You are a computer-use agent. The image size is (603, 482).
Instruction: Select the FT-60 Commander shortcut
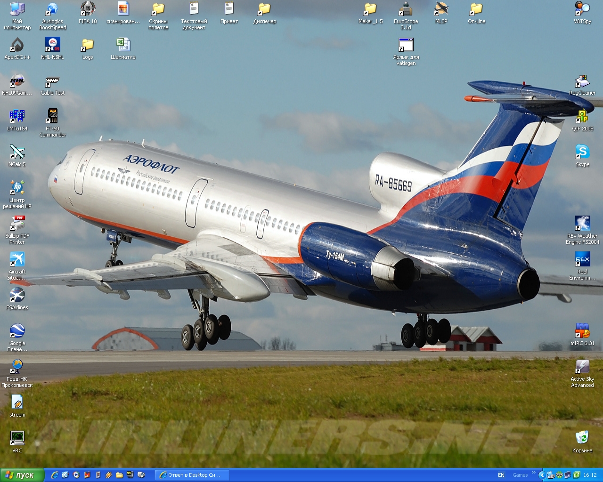[53, 123]
